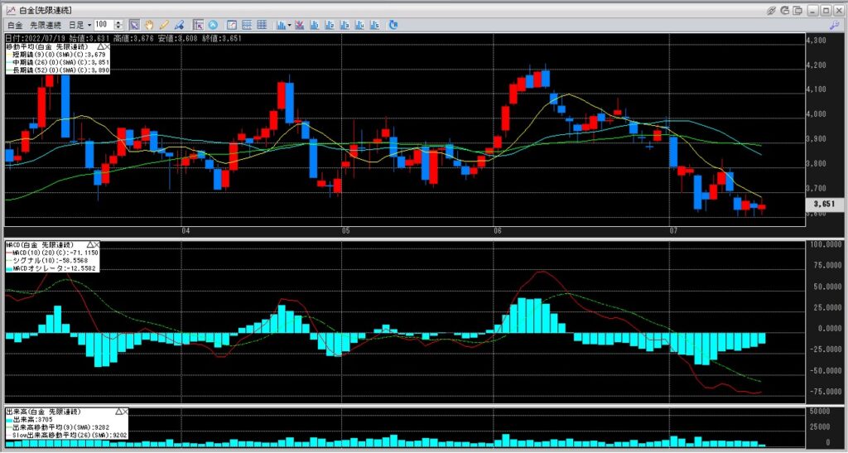Click indicator preset icon number 3
The image size is (848, 453).
point(344,25)
